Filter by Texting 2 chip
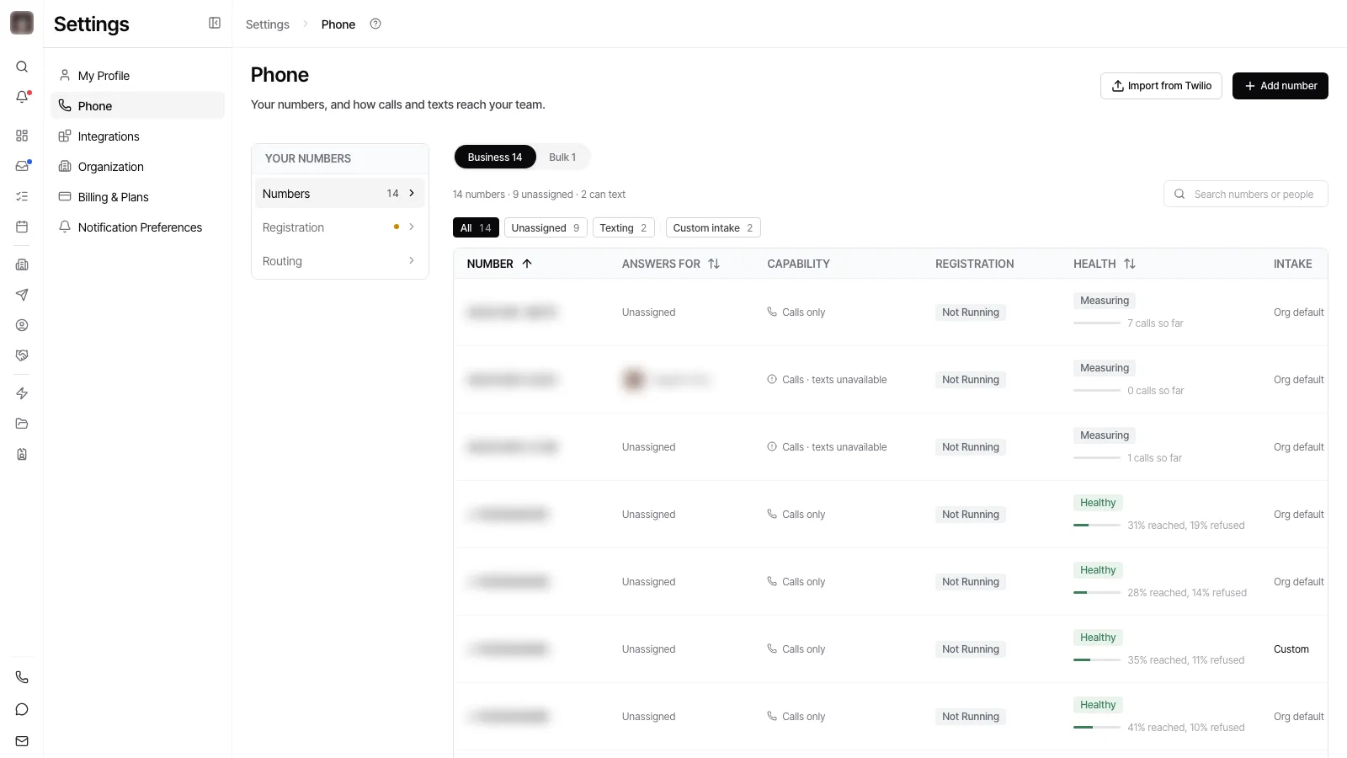 coord(624,228)
